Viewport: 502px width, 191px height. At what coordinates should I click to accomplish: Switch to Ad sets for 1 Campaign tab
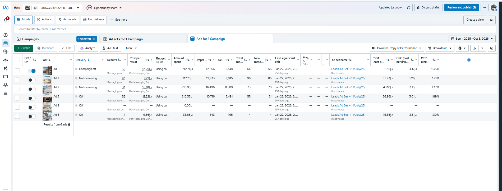(x=126, y=39)
